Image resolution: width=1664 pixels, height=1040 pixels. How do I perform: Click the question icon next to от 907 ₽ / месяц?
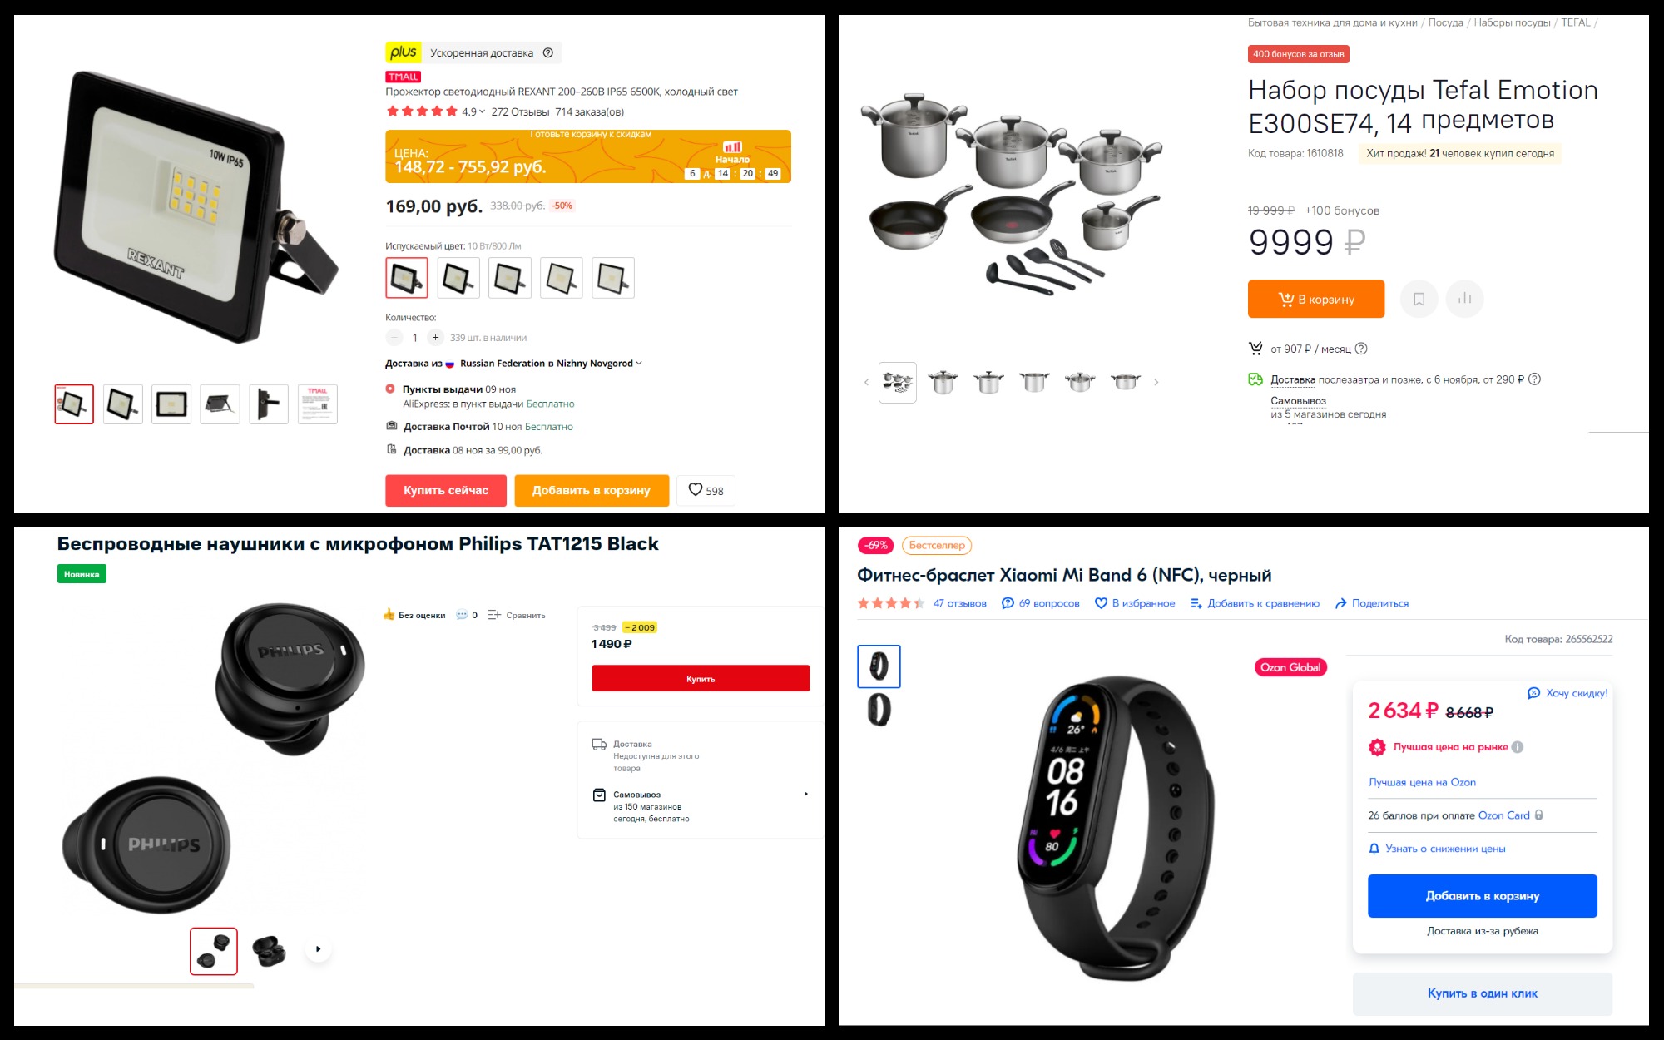tap(1361, 349)
